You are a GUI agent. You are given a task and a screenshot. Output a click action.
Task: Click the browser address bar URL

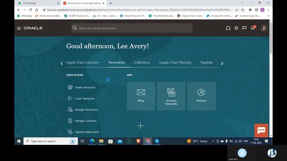[x=139, y=10]
